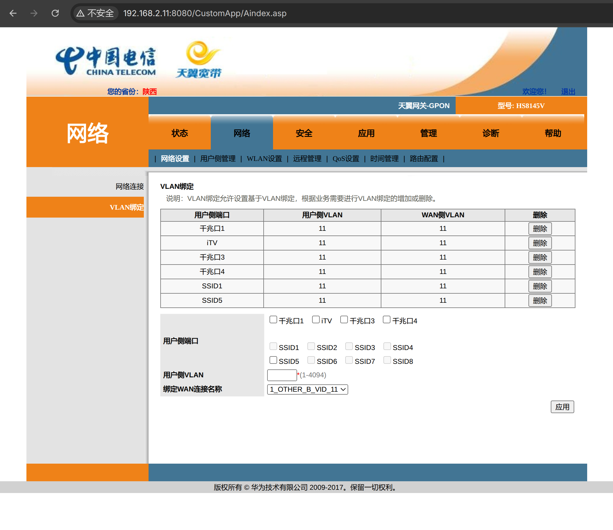Toggle the SSID5 checkbox
Viewport: 613px width, 530px height.
[x=273, y=360]
